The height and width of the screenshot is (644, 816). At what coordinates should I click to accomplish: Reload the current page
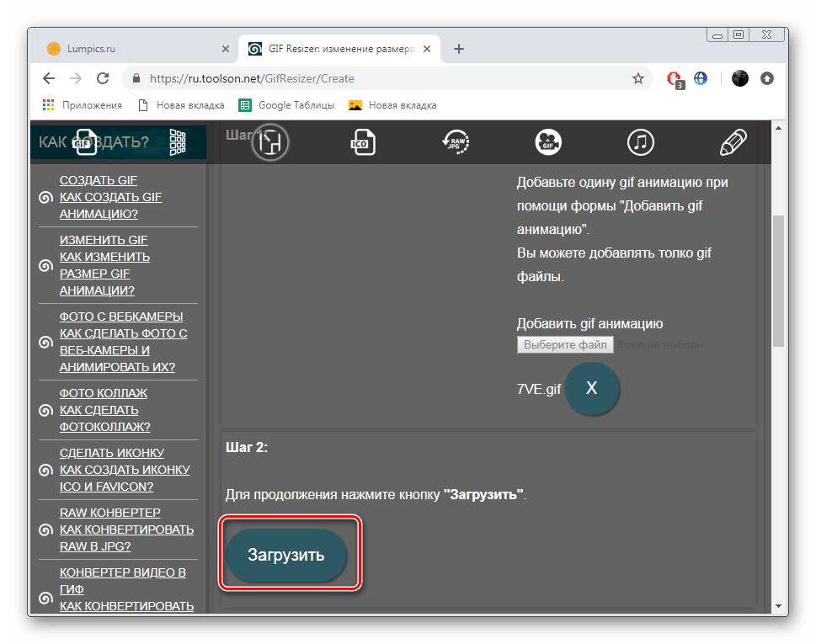[103, 78]
